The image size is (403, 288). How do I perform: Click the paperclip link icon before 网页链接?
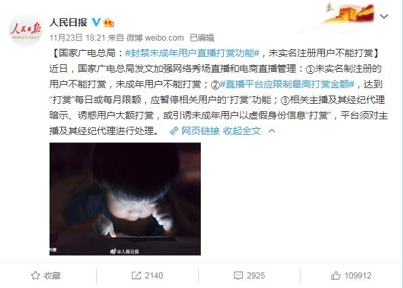[x=174, y=131]
